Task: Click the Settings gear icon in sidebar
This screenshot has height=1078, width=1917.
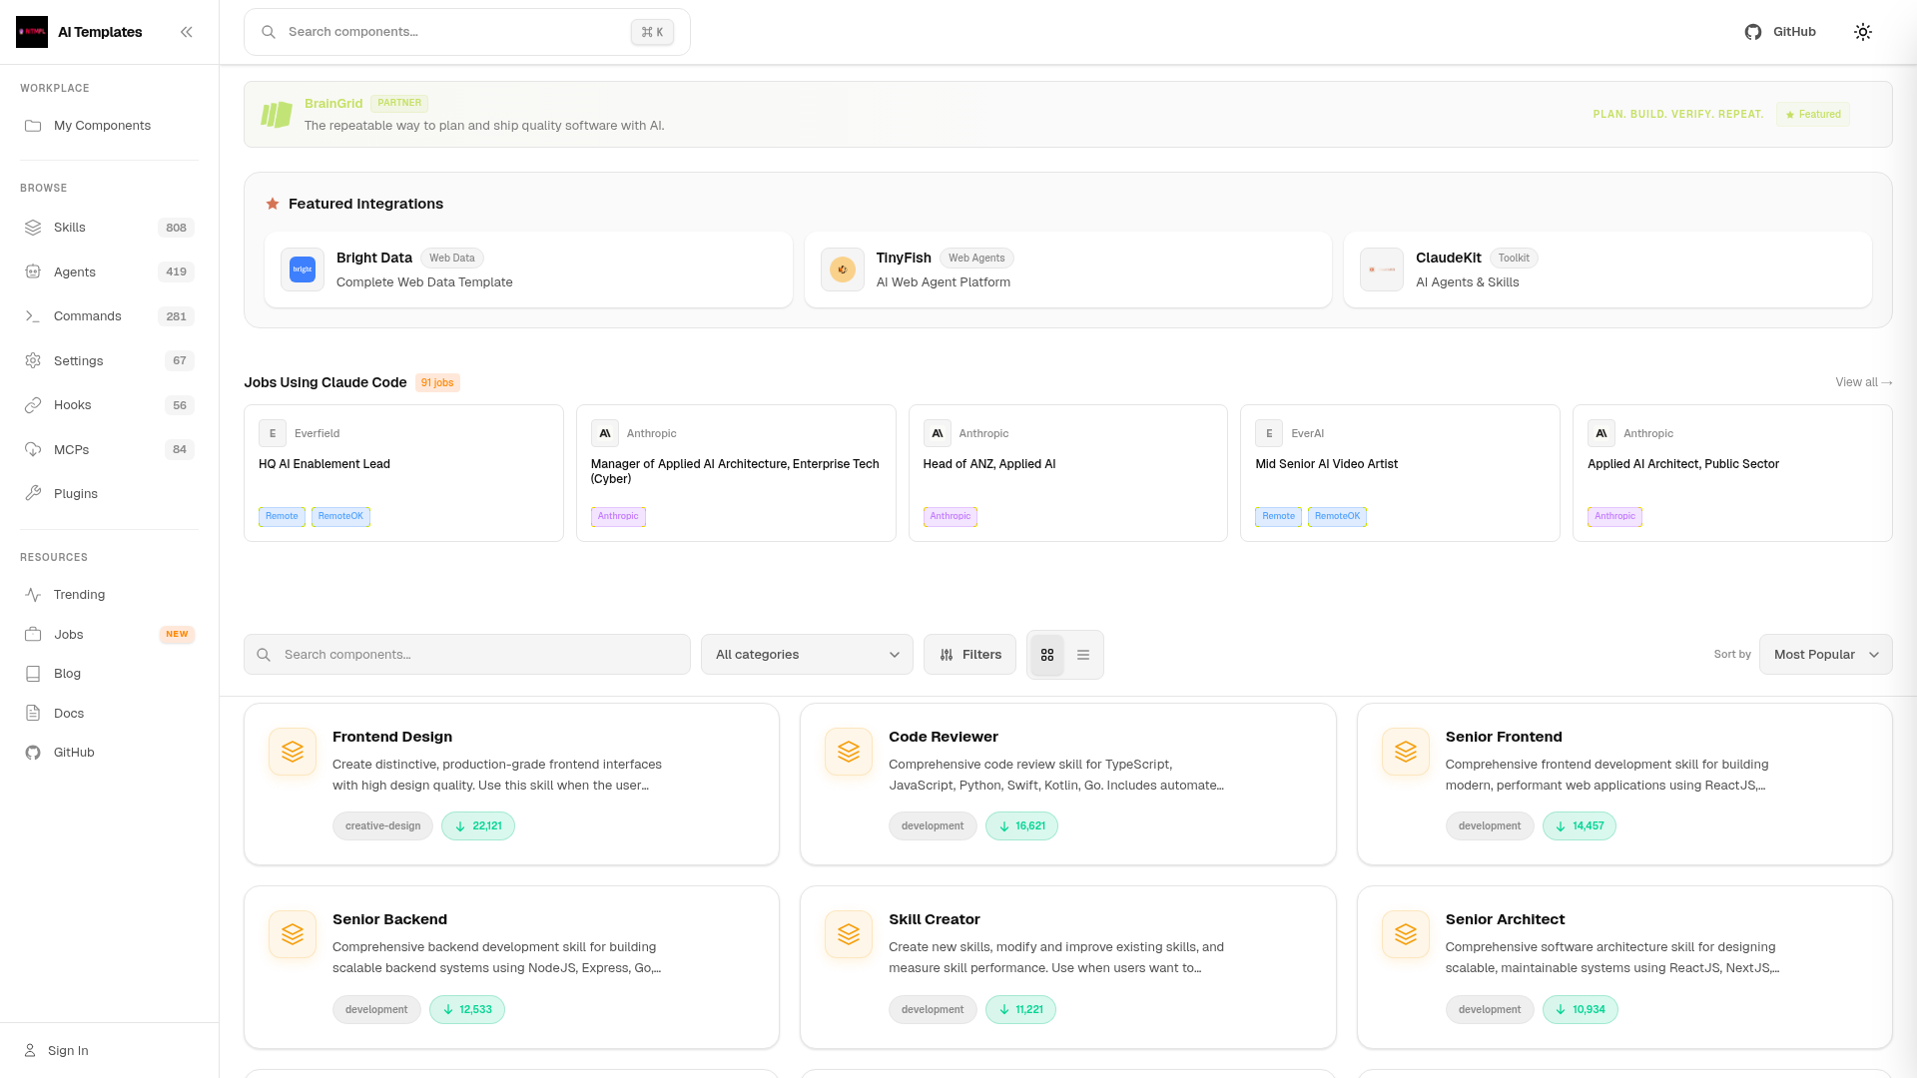Action: (33, 360)
